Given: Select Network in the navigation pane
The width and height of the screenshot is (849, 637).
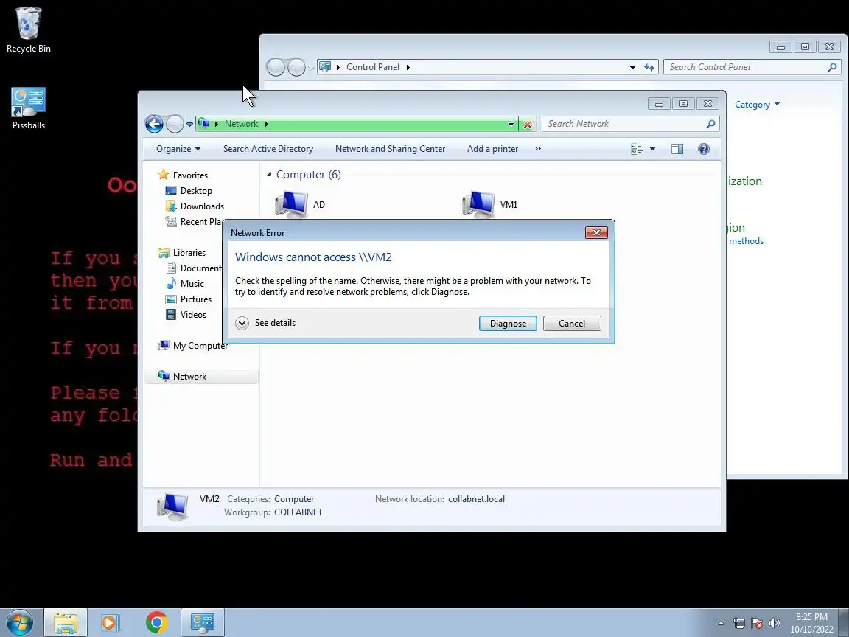Looking at the screenshot, I should 201,377.
